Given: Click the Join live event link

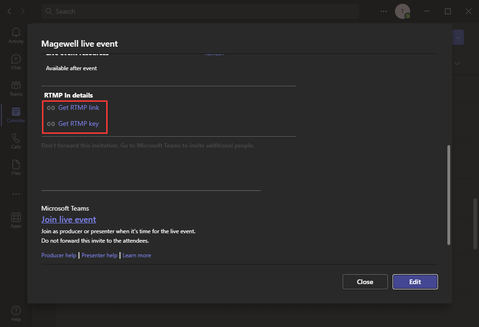Looking at the screenshot, I should tap(69, 219).
